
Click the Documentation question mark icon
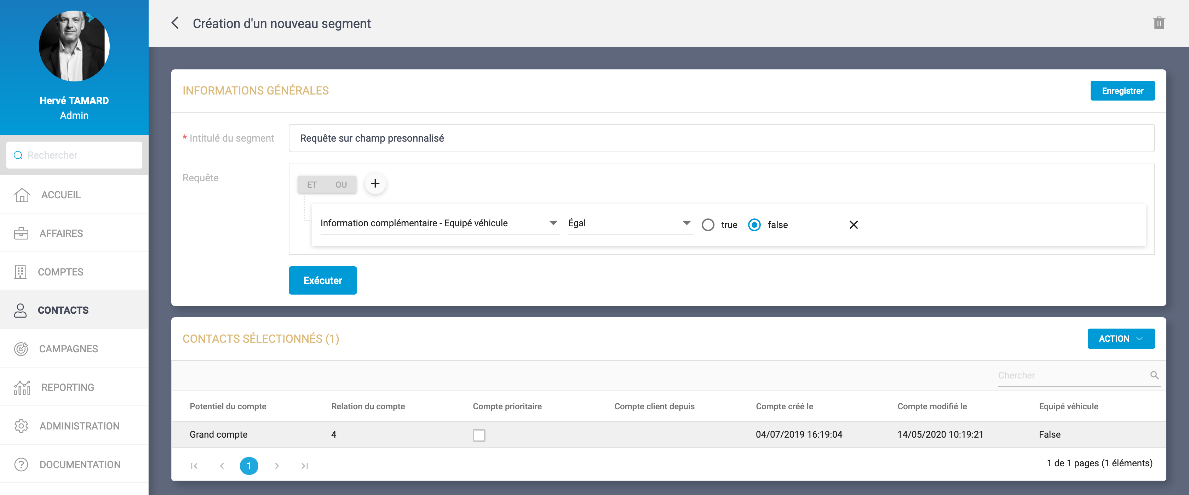coord(21,465)
